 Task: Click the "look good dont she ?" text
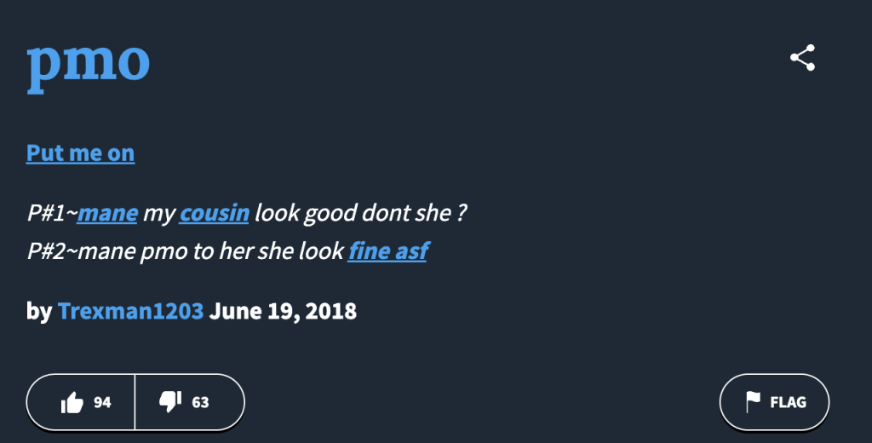tap(361, 213)
